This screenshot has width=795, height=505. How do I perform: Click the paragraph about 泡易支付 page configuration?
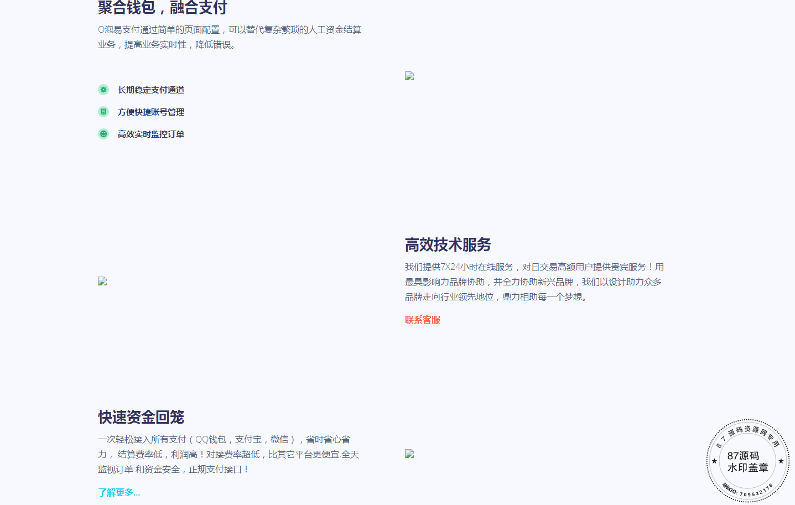(x=230, y=37)
